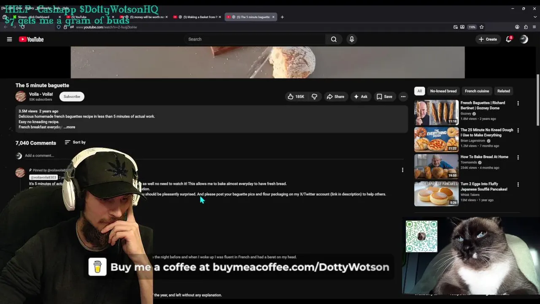Image resolution: width=540 pixels, height=304 pixels.
Task: Share the video
Action: pyautogui.click(x=335, y=97)
